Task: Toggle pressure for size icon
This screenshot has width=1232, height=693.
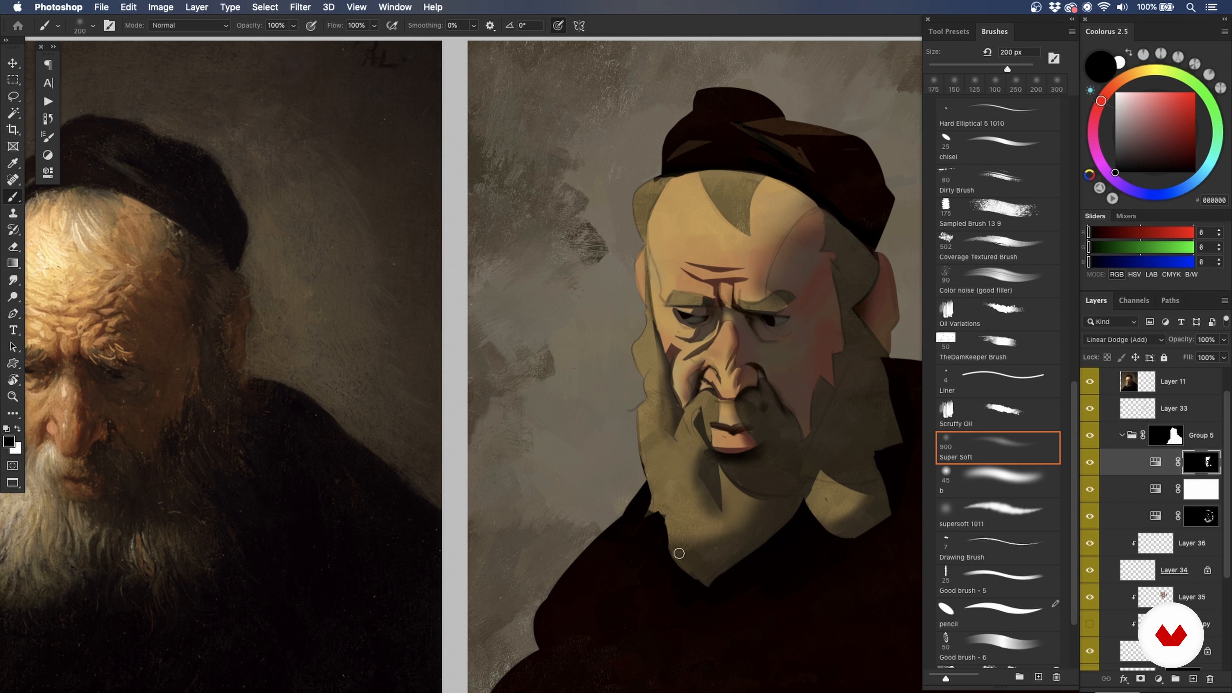Action: tap(558, 26)
